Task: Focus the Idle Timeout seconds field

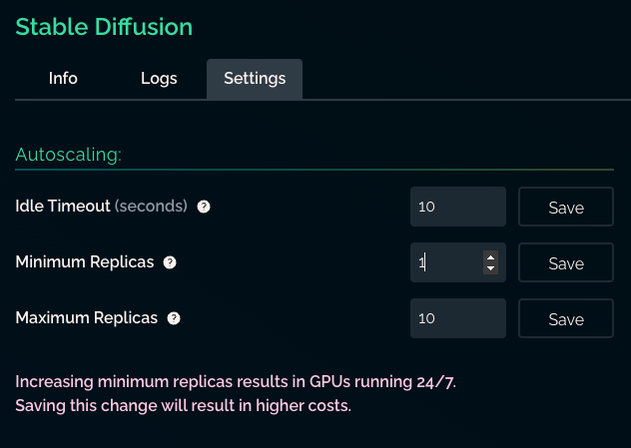Action: click(x=458, y=207)
